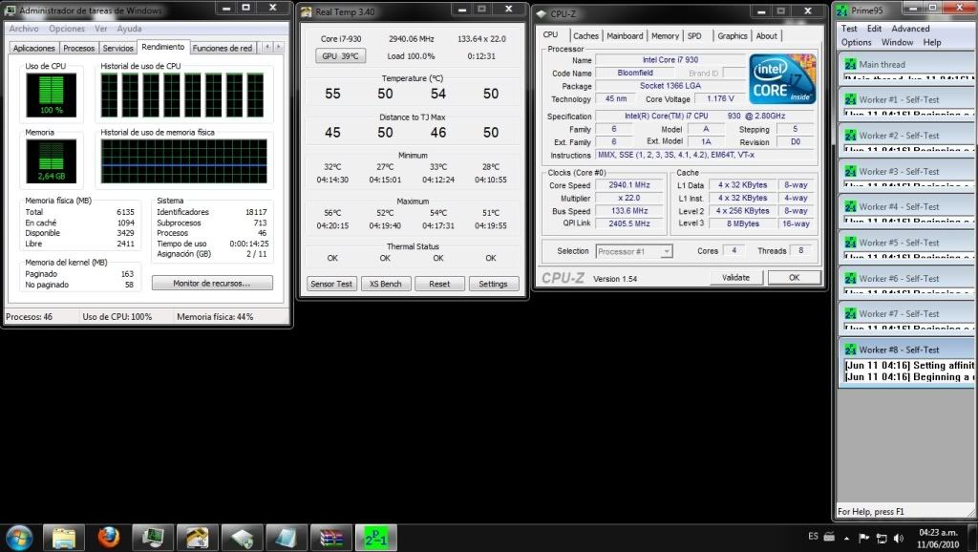
Task: Open the Help menu in Prime95
Action: click(x=932, y=42)
